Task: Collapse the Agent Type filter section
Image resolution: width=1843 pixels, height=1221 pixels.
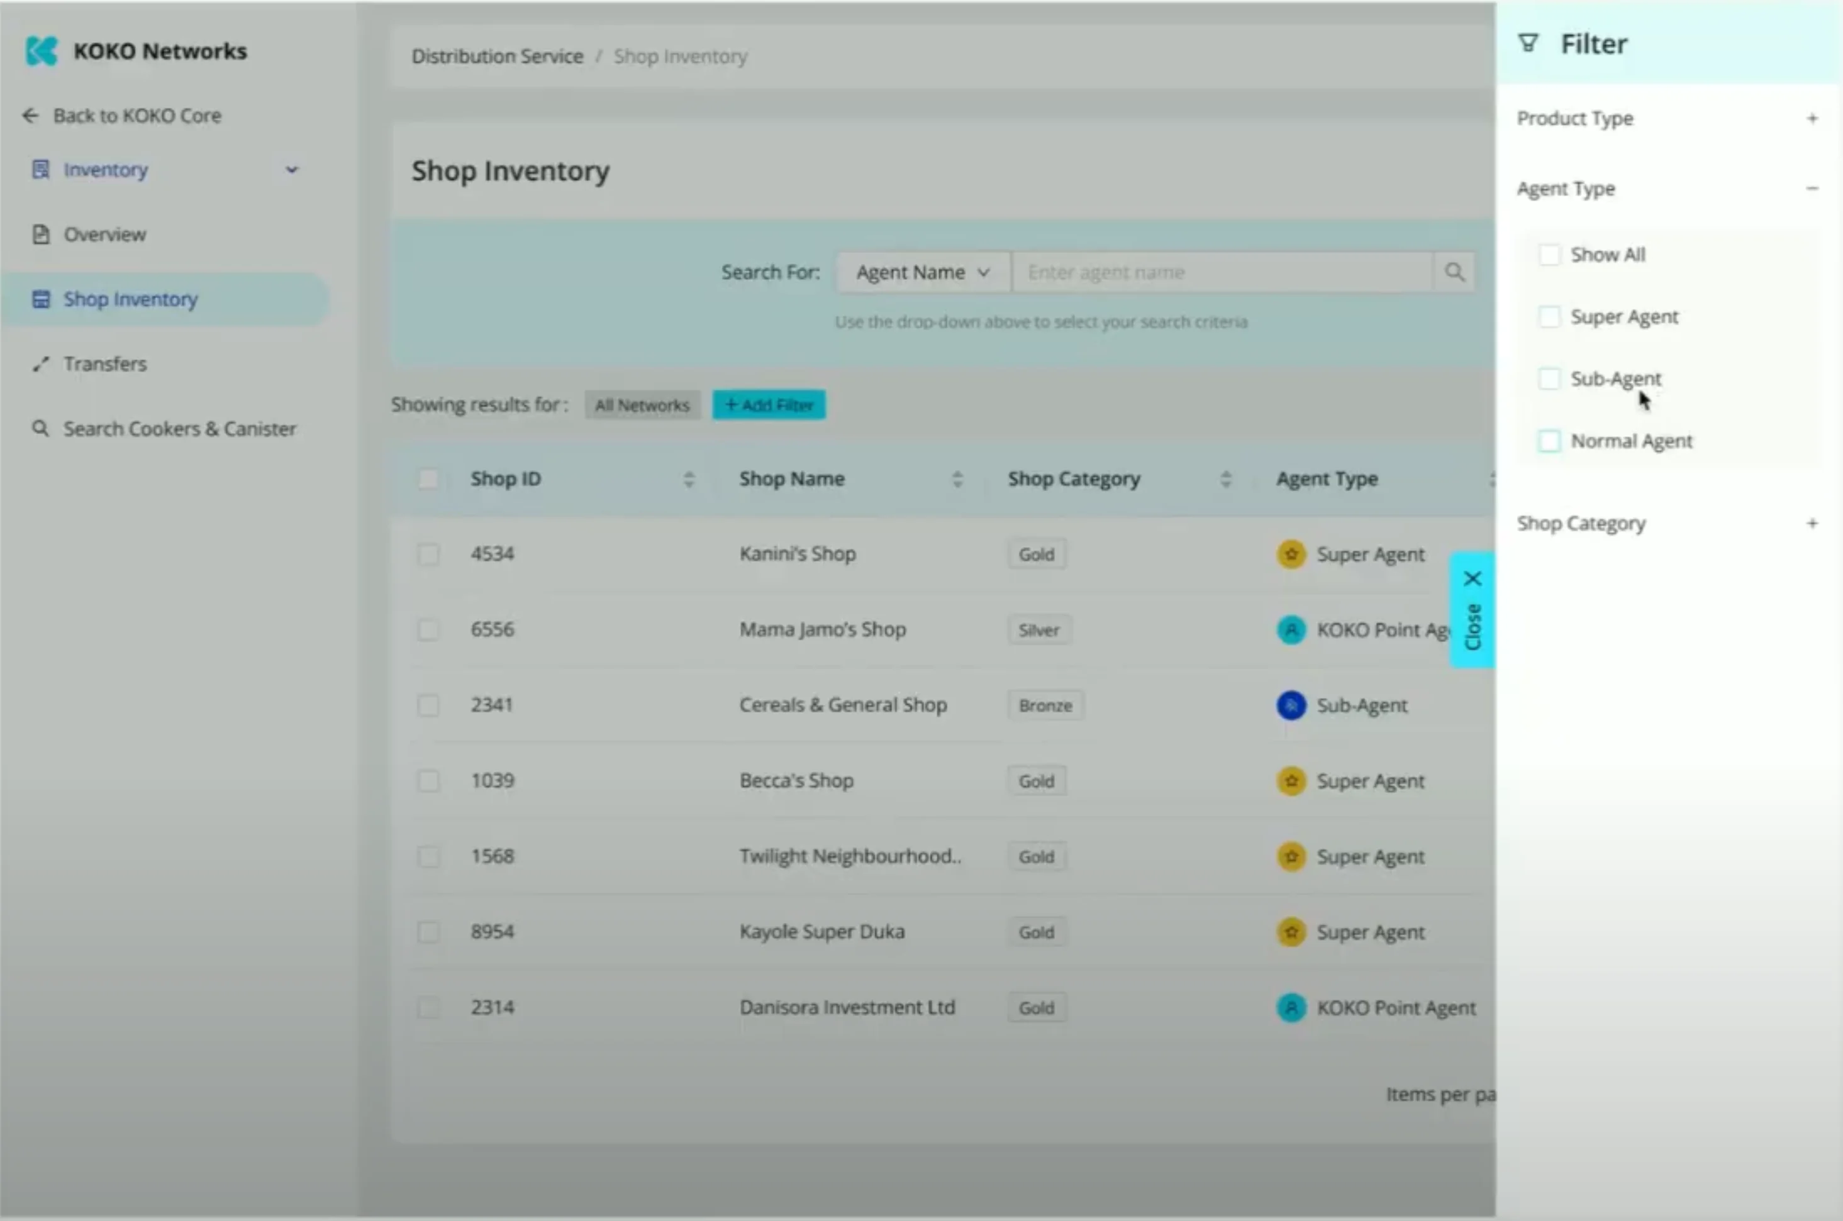Action: (1812, 189)
